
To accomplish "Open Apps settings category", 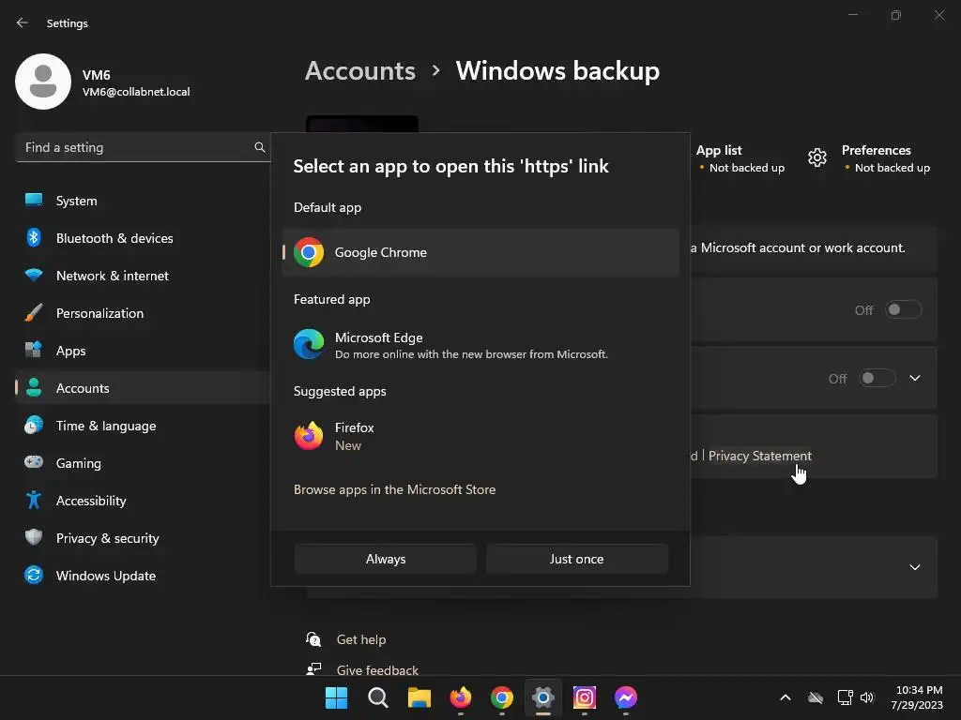I will (143, 351).
